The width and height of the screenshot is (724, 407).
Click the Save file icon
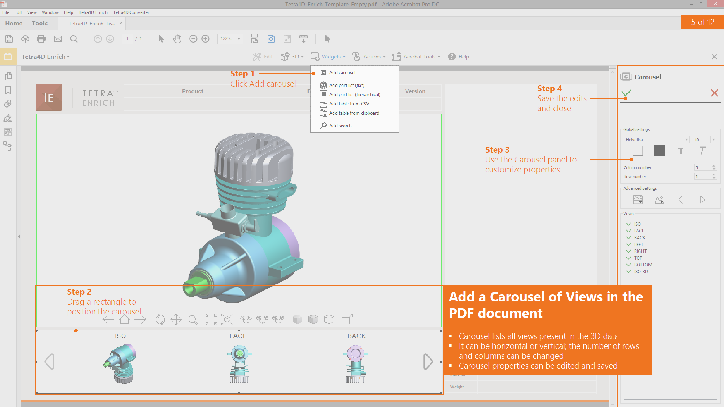[9, 39]
